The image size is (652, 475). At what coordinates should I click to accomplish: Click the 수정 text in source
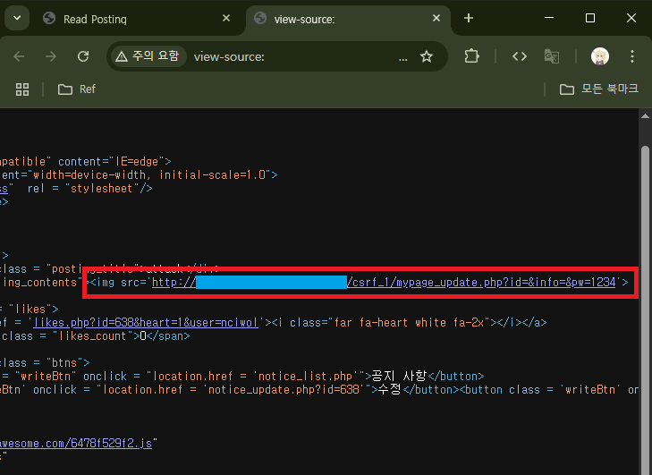point(390,390)
